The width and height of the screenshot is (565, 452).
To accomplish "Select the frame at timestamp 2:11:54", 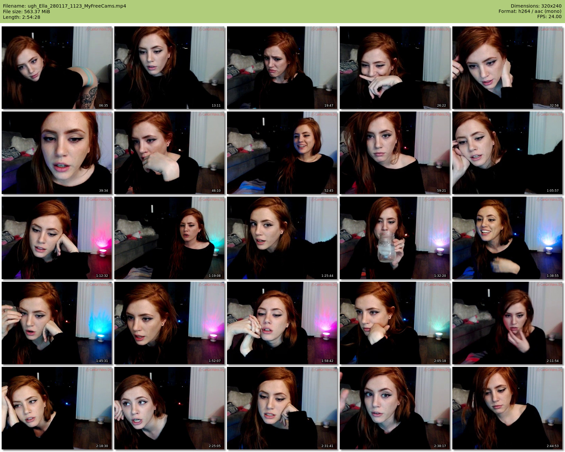I will [x=508, y=323].
